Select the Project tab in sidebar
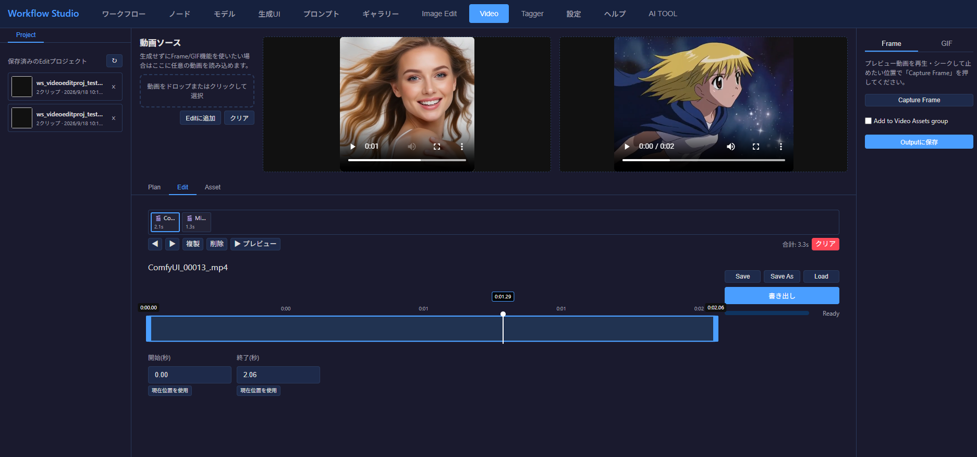 26,35
